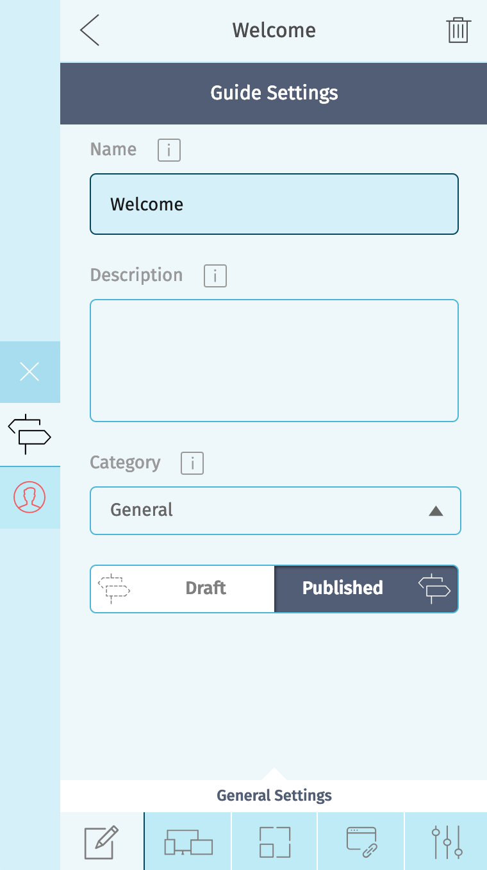Click the back arrow icon
The image size is (487, 870).
(x=90, y=31)
